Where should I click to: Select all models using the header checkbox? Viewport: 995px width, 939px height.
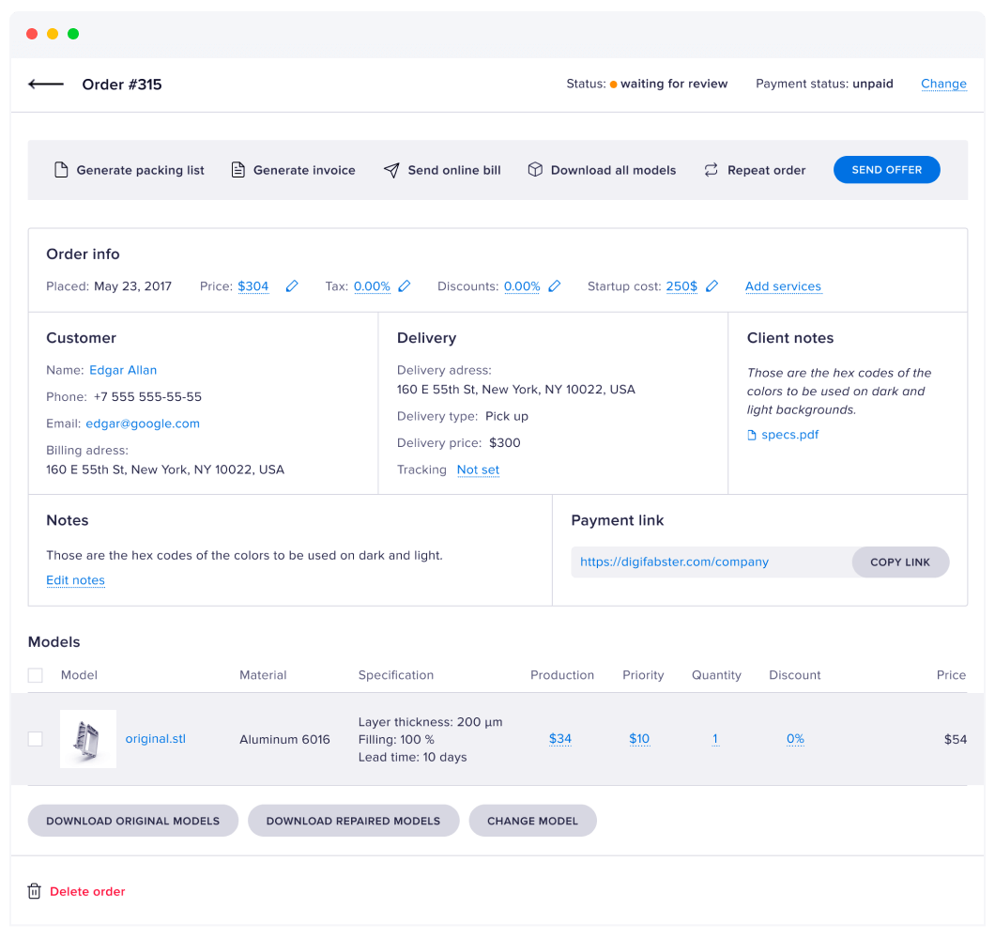tap(35, 674)
